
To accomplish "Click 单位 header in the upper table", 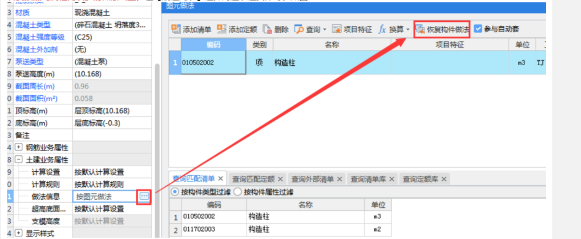I will point(522,45).
